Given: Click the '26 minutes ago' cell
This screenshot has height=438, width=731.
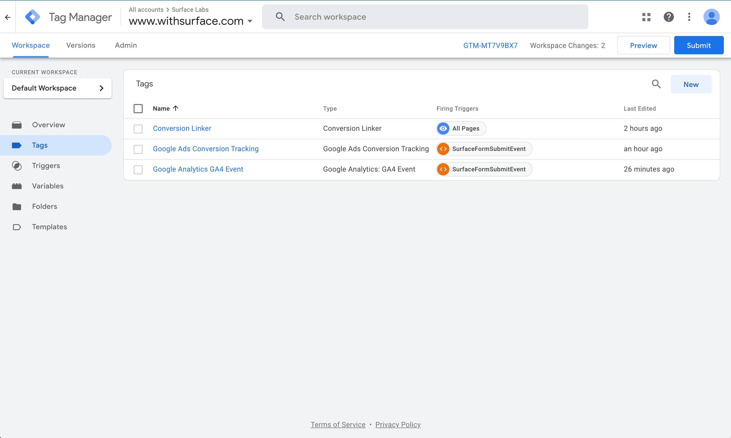Looking at the screenshot, I should [x=649, y=169].
